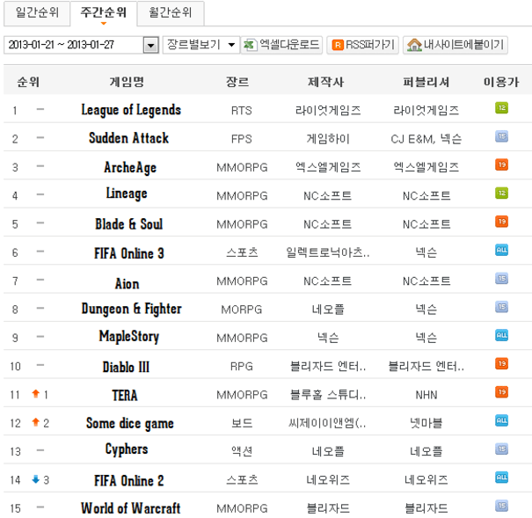Click the 게임명 column header
The image size is (532, 518).
click(127, 82)
